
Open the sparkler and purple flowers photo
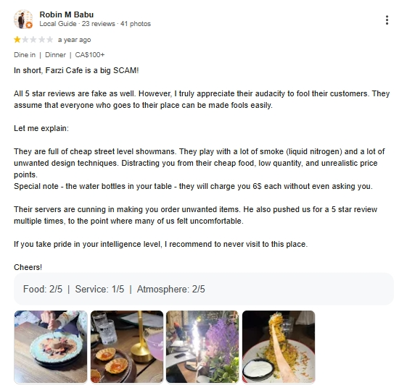pyautogui.click(x=202, y=346)
